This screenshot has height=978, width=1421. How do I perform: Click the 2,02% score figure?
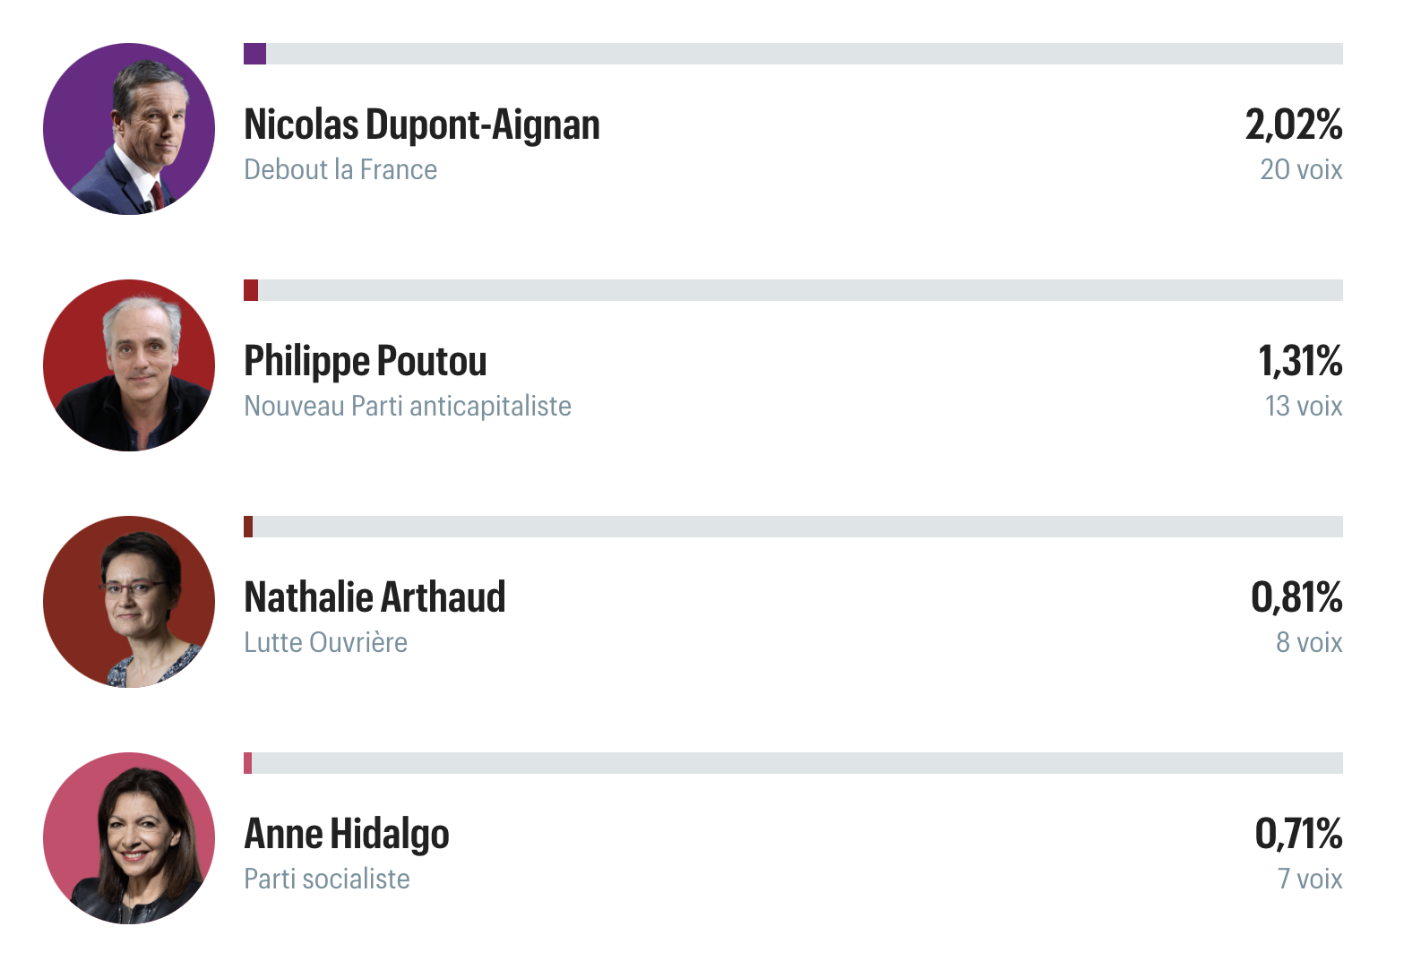pyautogui.click(x=1294, y=125)
